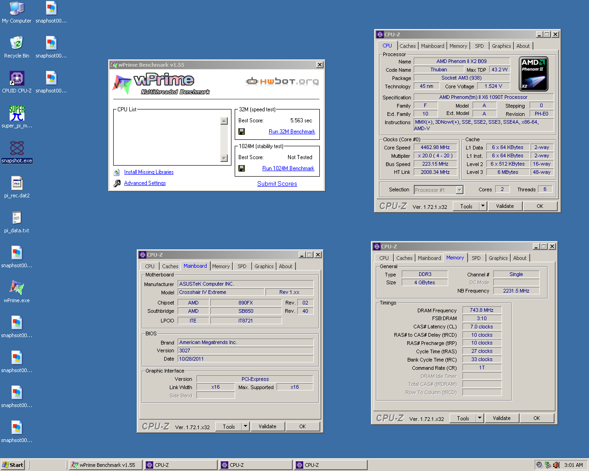The width and height of the screenshot is (589, 471).
Task: Select the wPrime.exe desktop icon
Action: (x=17, y=288)
